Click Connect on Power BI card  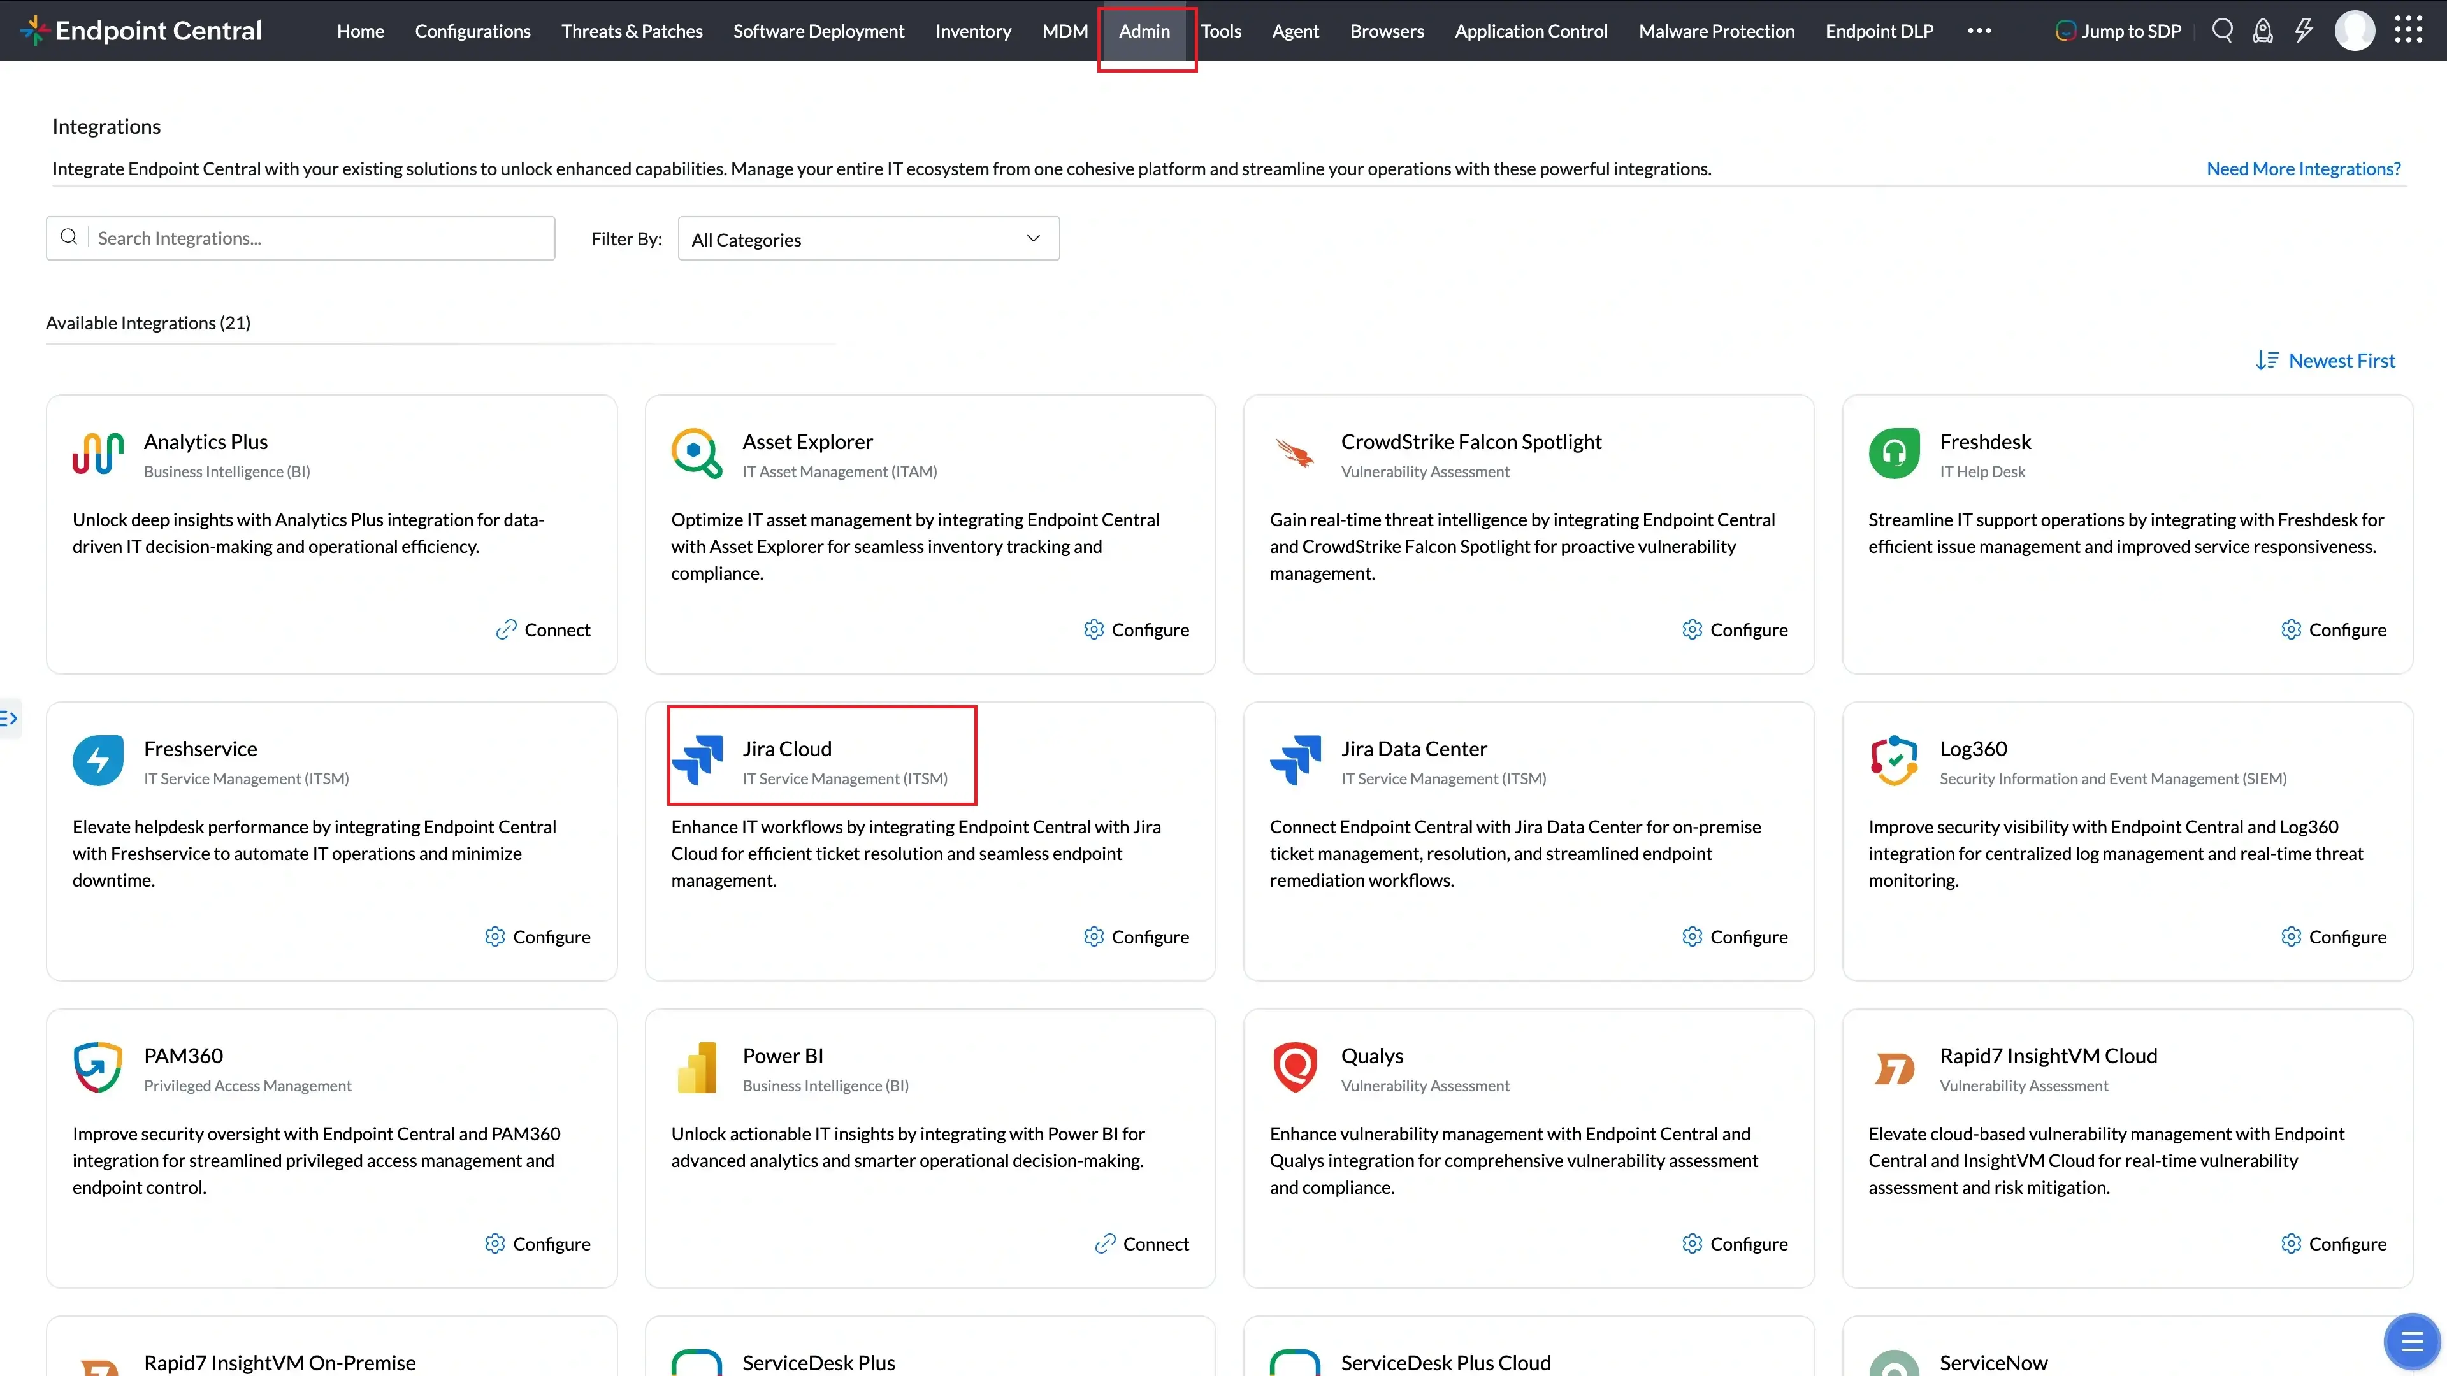click(x=1142, y=1243)
